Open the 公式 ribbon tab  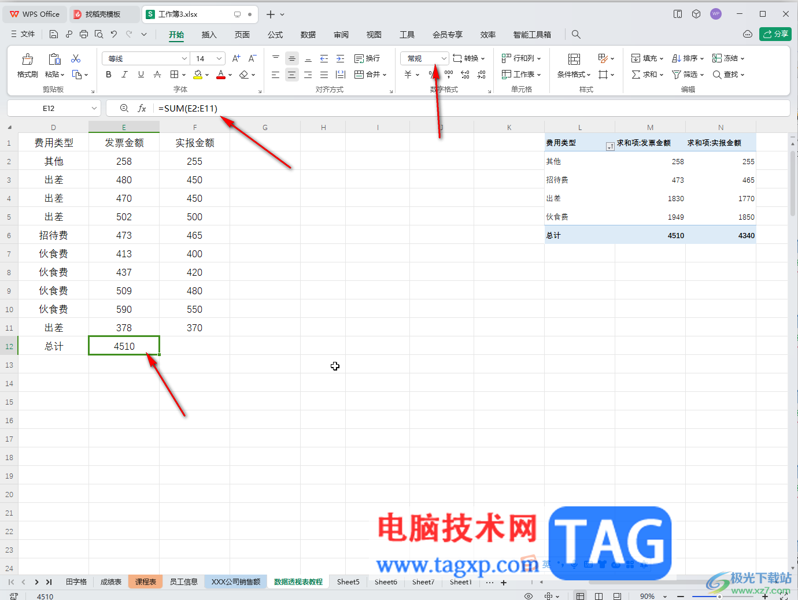click(275, 35)
